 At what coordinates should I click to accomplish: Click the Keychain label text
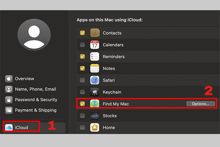(x=112, y=92)
